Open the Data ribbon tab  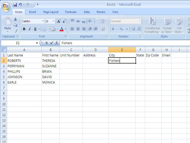click(x=87, y=12)
